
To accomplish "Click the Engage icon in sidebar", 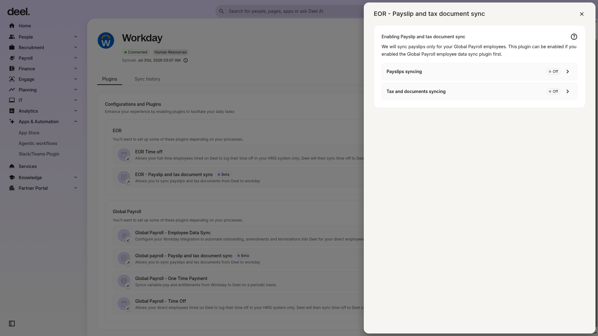I will click(12, 79).
